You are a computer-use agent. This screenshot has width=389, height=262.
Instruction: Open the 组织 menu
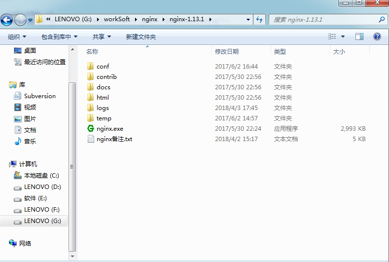(x=17, y=37)
